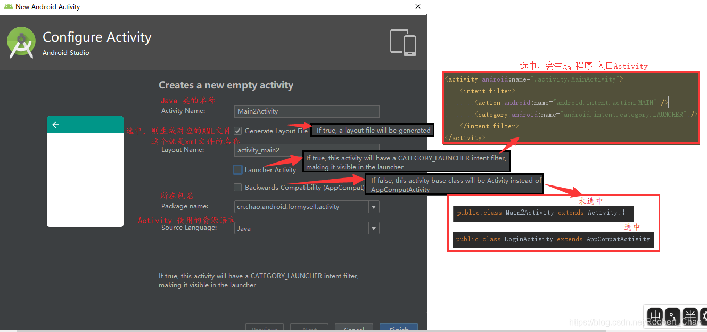The image size is (707, 332).
Task: Click XML line with android.intent.category.LAUNCHER
Action: coord(586,115)
